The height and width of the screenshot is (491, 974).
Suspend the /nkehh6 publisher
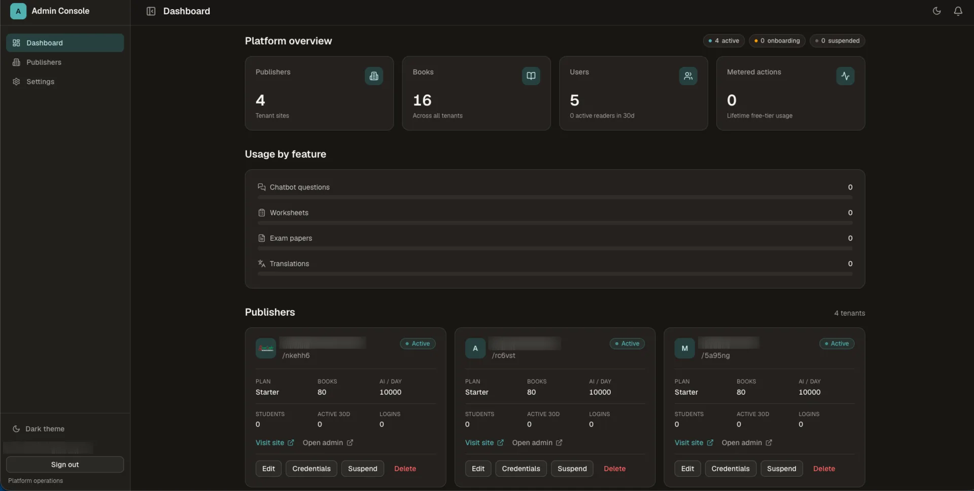(362, 469)
